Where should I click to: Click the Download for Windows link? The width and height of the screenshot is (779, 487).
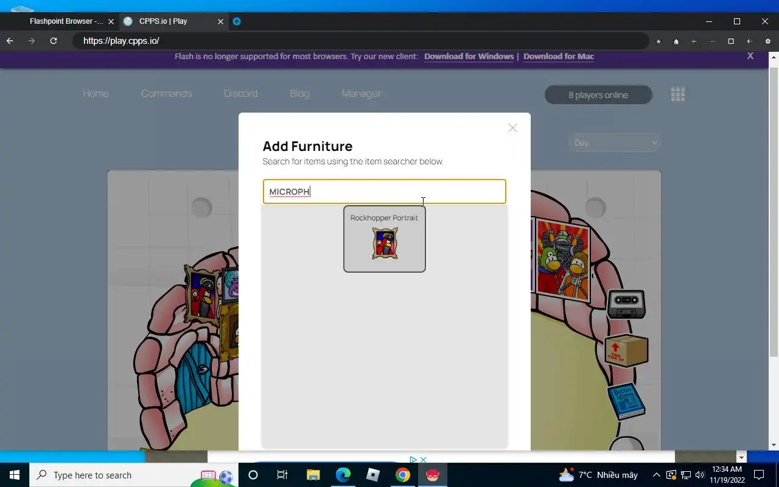[469, 56]
